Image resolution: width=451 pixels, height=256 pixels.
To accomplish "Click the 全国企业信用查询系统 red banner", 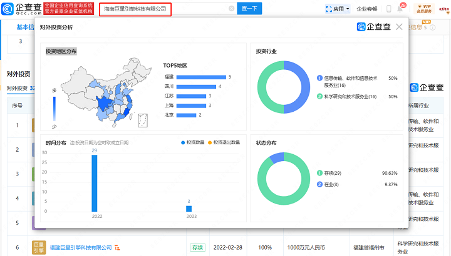I will pos(68,9).
